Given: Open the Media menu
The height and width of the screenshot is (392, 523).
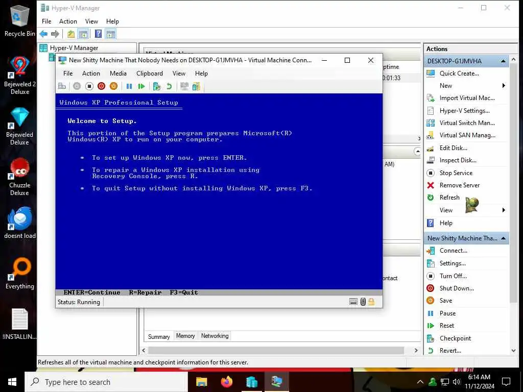Looking at the screenshot, I should (x=118, y=73).
